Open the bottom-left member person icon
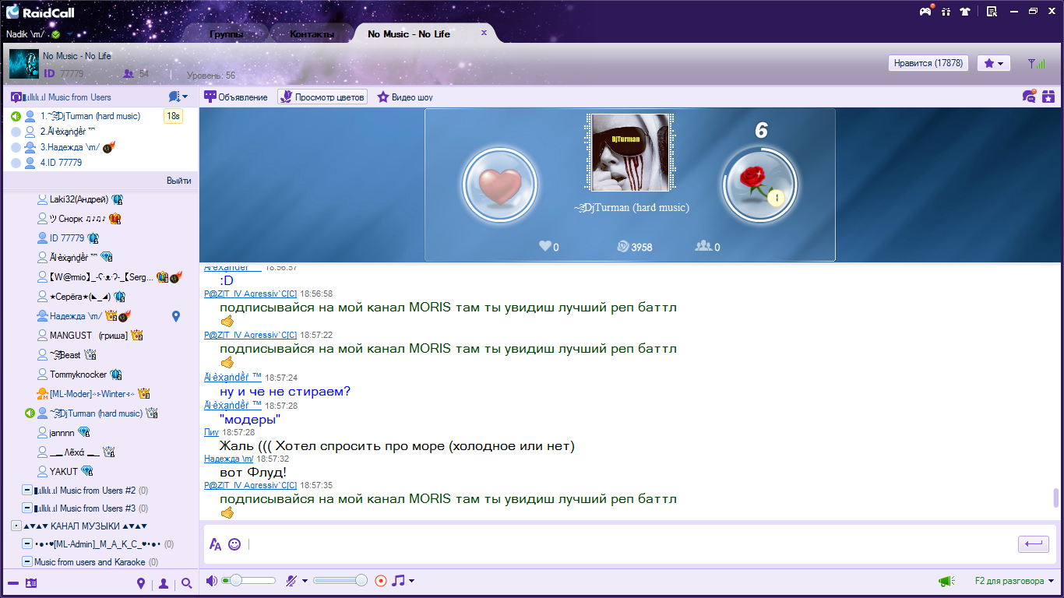The image size is (1064, 598). (x=164, y=583)
